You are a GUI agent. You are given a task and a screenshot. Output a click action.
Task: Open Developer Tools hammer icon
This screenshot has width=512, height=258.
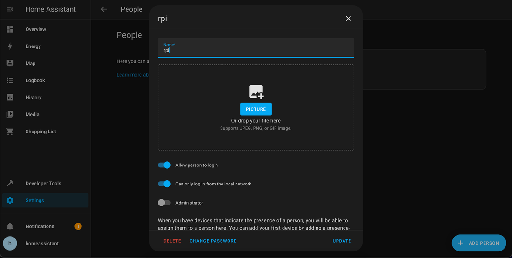(x=10, y=184)
